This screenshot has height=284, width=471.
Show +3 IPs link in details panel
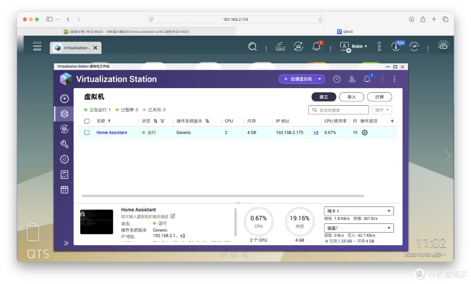pyautogui.click(x=183, y=236)
